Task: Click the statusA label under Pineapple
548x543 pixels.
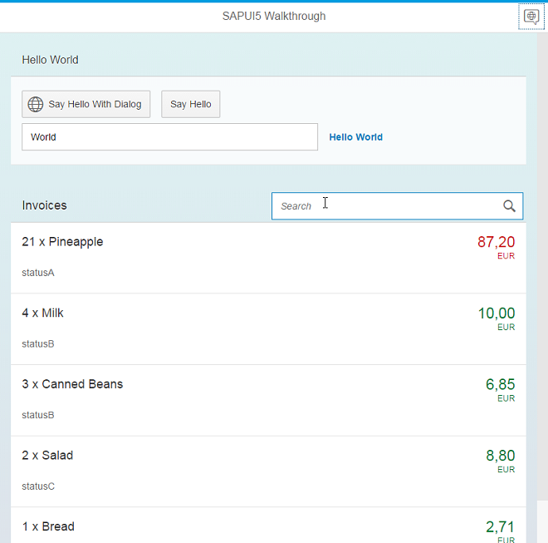Action: (x=38, y=273)
